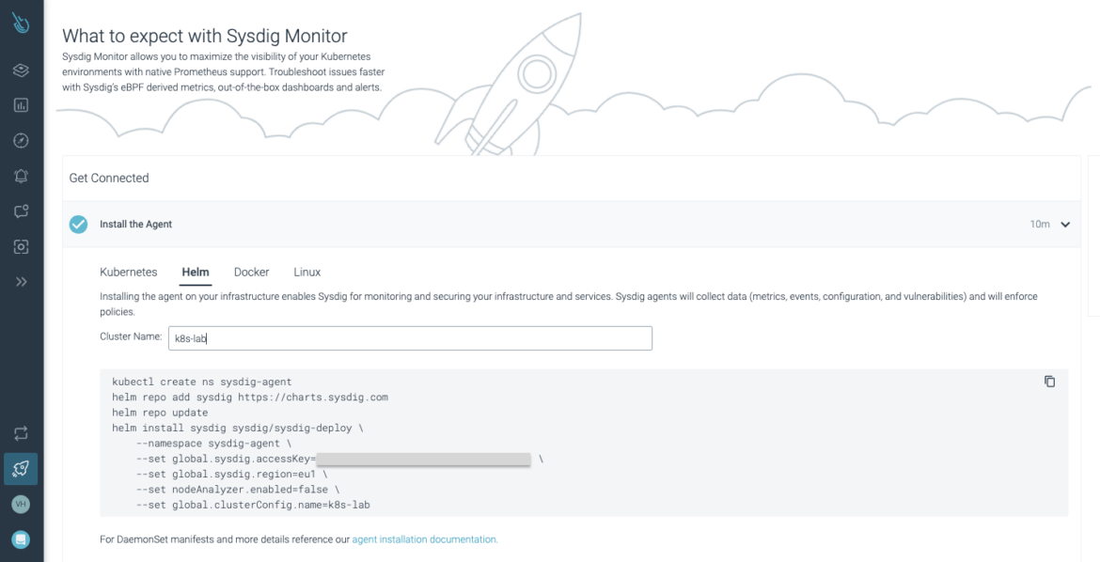Click the '--namespace sysdig-agent' line
The width and height of the screenshot is (1100, 562).
(214, 444)
